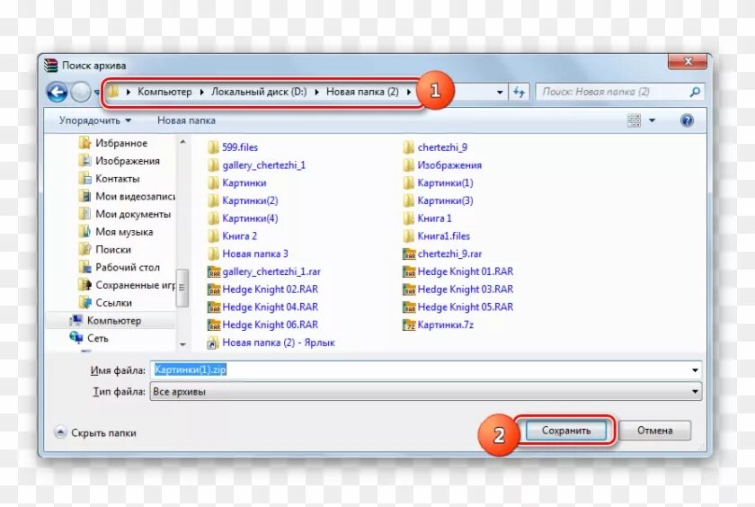
Task: Select Новая папка (2) in address path
Action: 362,92
